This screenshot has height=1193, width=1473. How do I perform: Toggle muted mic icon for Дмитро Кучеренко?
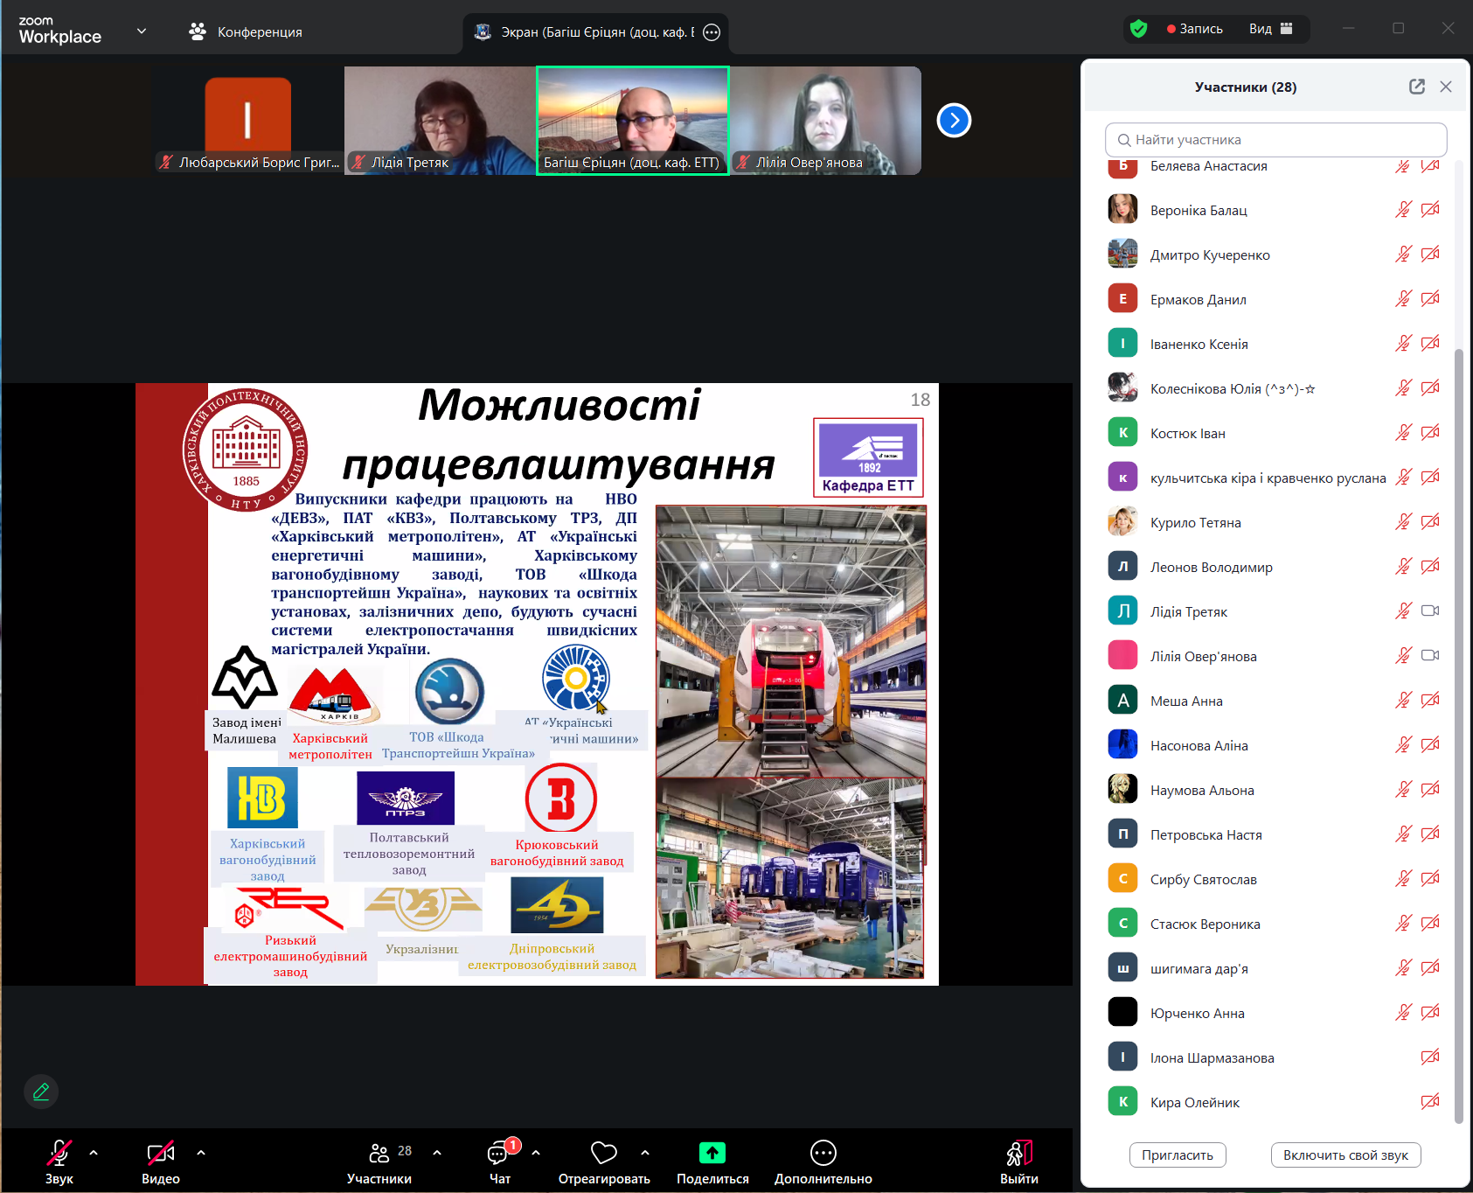[x=1403, y=255]
